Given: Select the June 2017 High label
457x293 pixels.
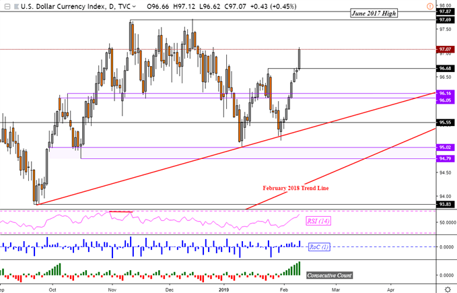Looking at the screenshot, I should [x=374, y=13].
